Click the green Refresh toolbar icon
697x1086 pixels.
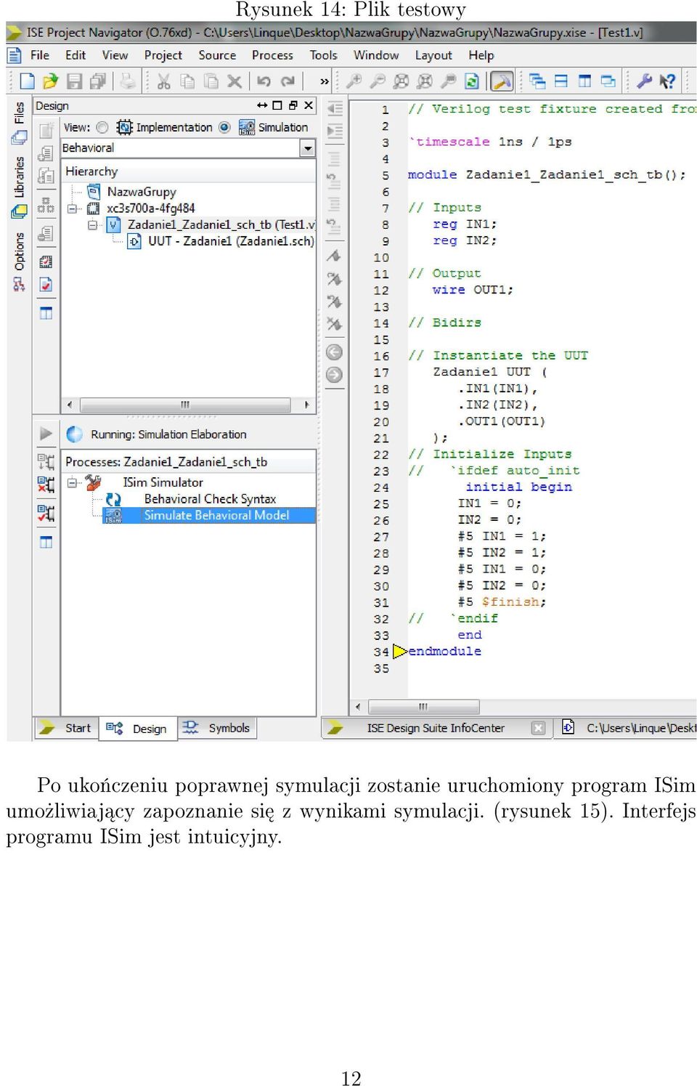pos(472,81)
